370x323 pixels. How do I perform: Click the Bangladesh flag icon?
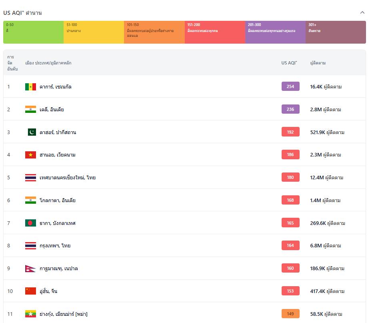click(x=30, y=223)
